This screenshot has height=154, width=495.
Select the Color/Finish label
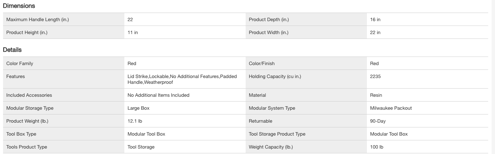[262, 63]
